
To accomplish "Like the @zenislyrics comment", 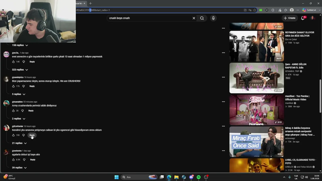I will coord(13,86).
